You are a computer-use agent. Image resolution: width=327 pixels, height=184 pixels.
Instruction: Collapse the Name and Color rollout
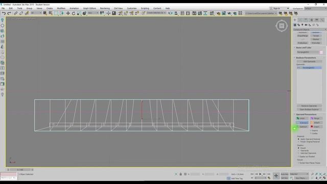pyautogui.click(x=303, y=48)
